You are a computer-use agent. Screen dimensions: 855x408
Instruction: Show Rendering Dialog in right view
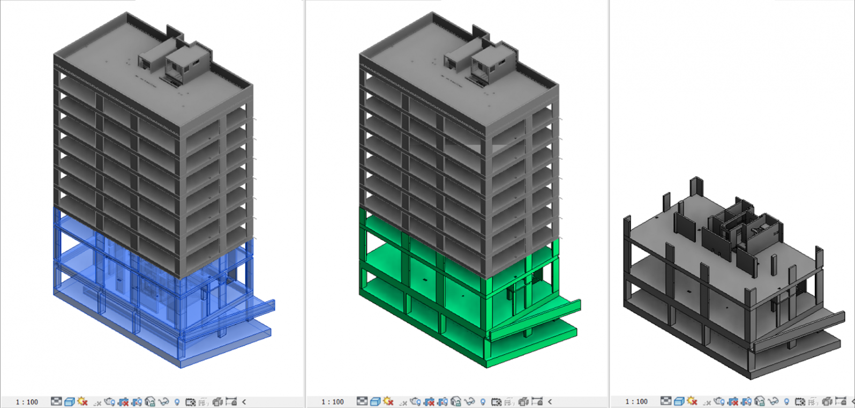pos(719,402)
